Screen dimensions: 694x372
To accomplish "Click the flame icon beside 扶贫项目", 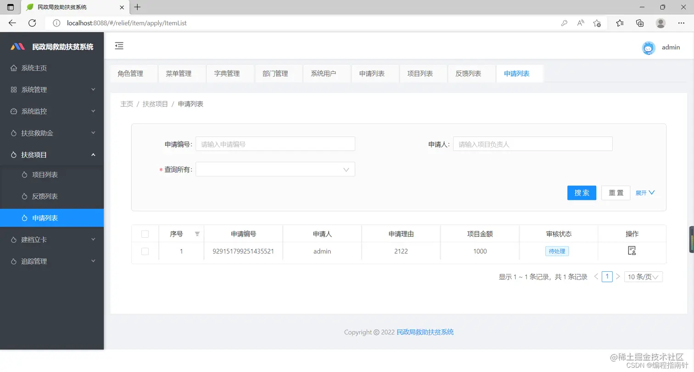I will pos(14,155).
